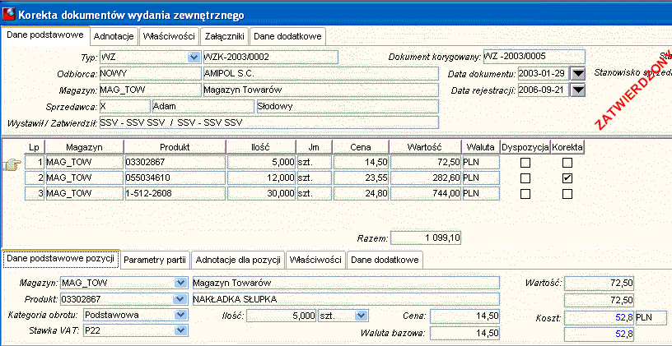Click the price cell 23,55

coord(362,178)
